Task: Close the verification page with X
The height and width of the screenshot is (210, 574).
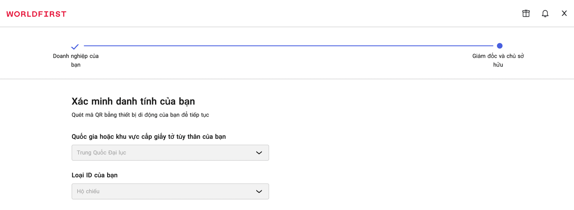Action: [x=564, y=14]
